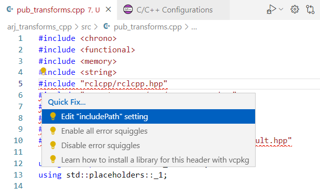
Task: Click the breadcrumb ellipsis symbol item
Action: pos(194,27)
